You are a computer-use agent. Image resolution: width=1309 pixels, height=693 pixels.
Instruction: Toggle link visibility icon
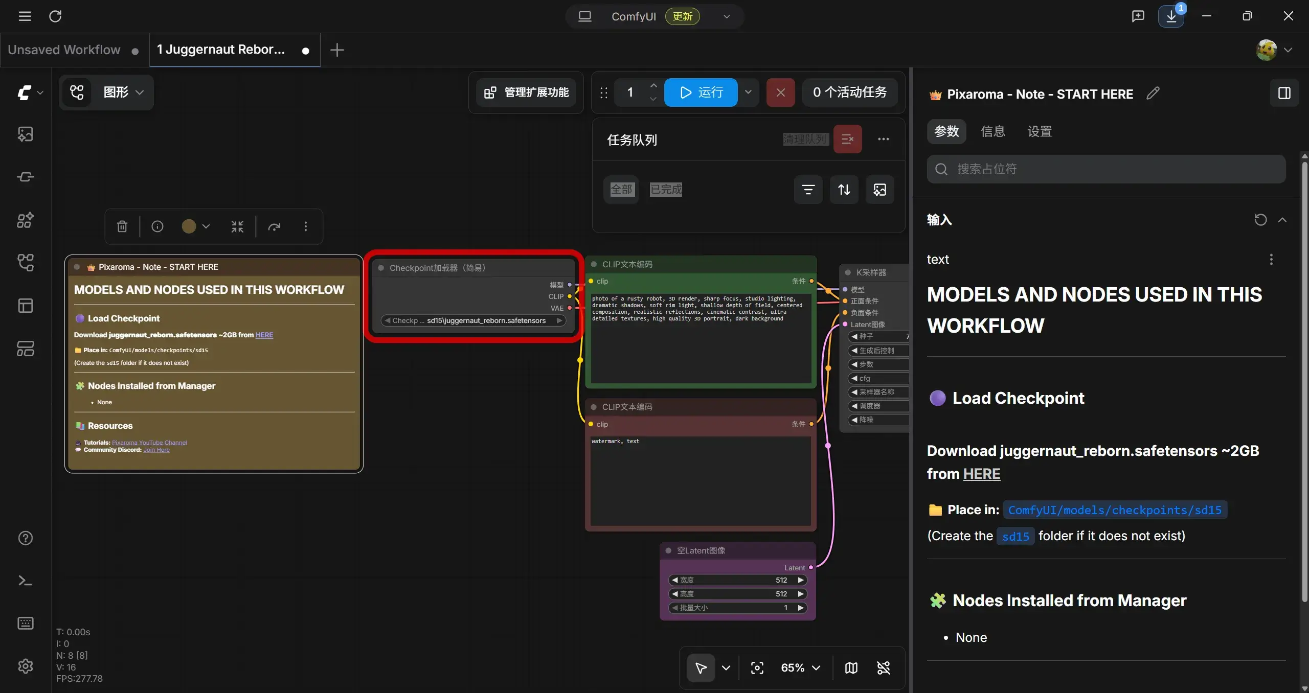coord(884,668)
